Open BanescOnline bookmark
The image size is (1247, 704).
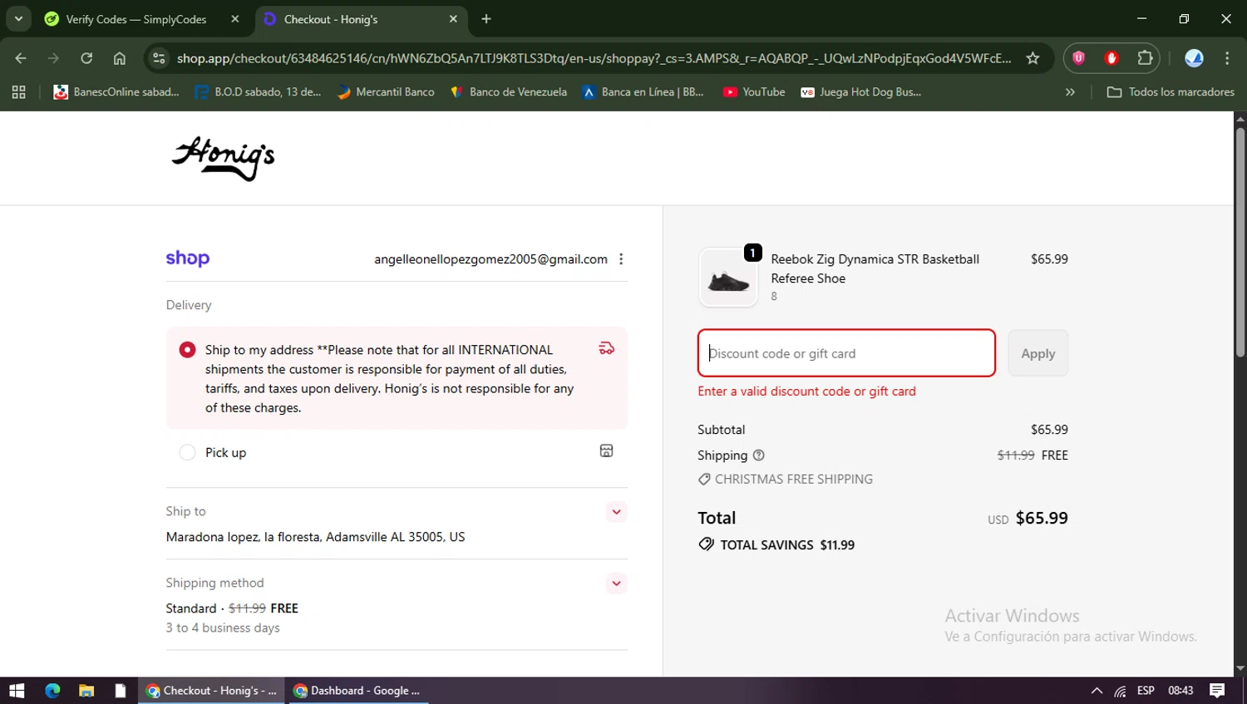pos(116,92)
